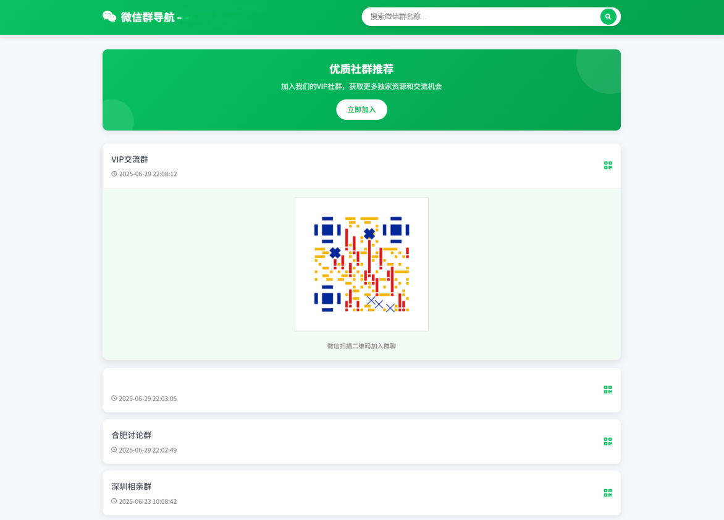Click the clock icon beside 2025-06-29 22:08:12
This screenshot has height=520, width=724.
pyautogui.click(x=114, y=174)
